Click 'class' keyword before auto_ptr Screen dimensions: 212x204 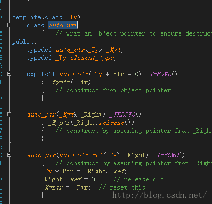tap(36, 25)
